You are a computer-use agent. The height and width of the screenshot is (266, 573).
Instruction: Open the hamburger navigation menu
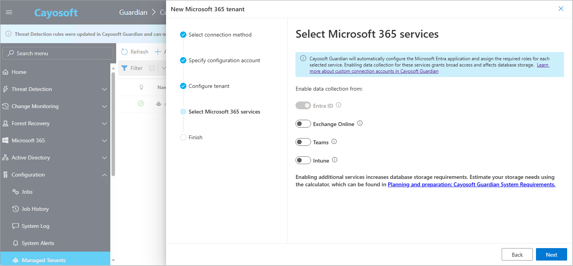click(x=9, y=12)
